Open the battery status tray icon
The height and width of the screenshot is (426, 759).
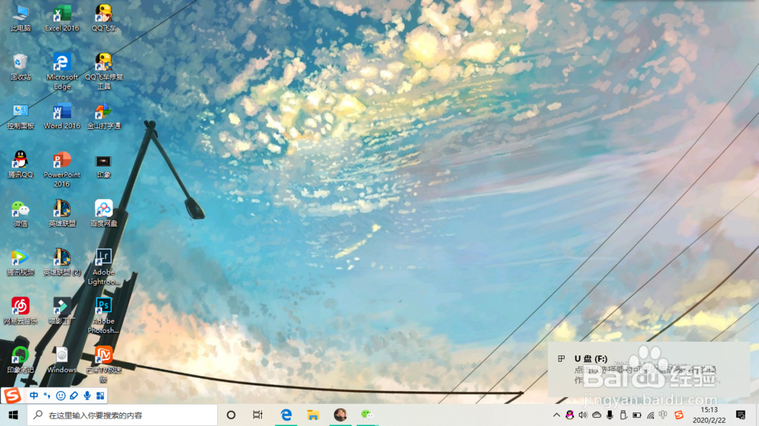(637, 415)
